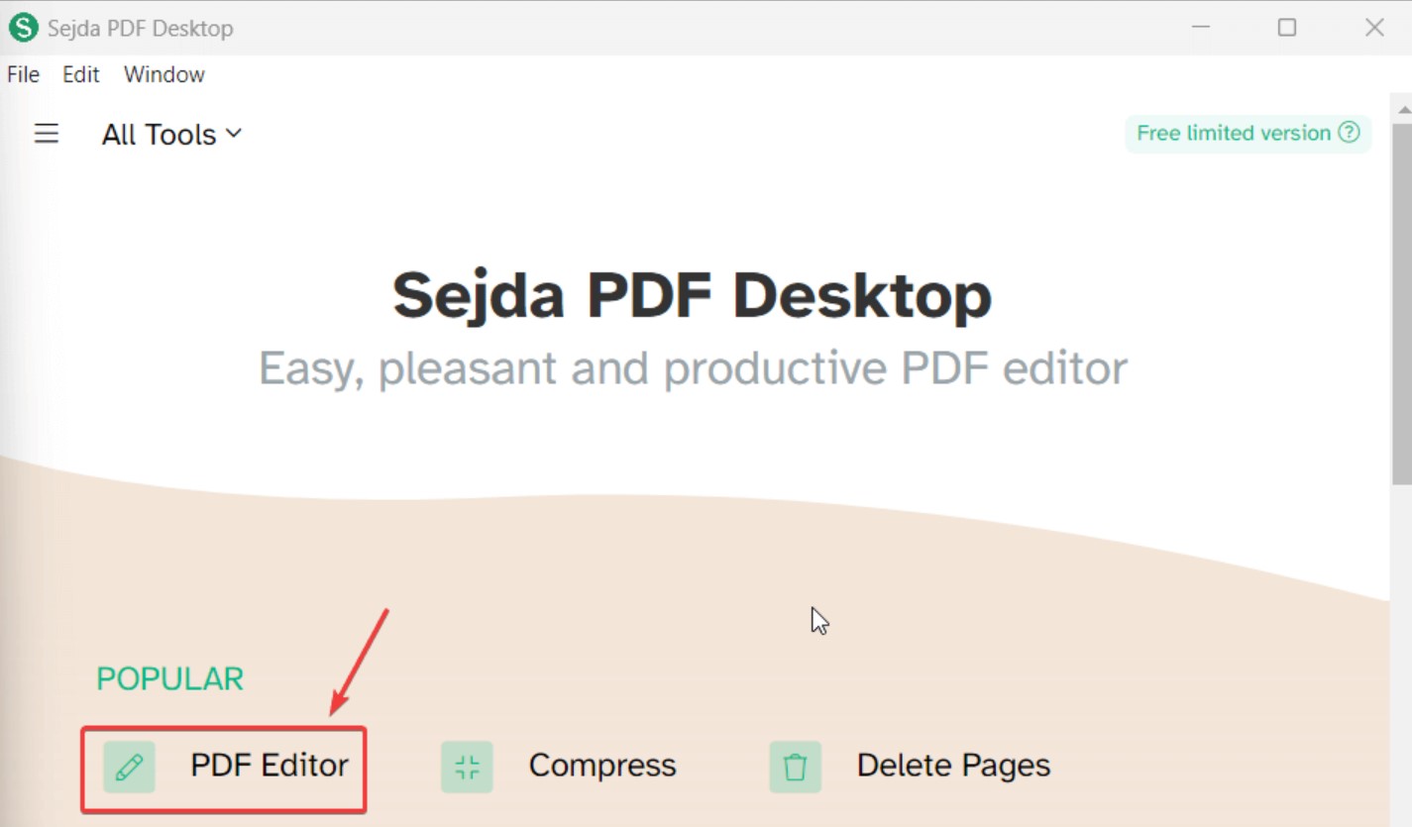
Task: Click the Delete Pages trash icon
Action: [x=795, y=767]
